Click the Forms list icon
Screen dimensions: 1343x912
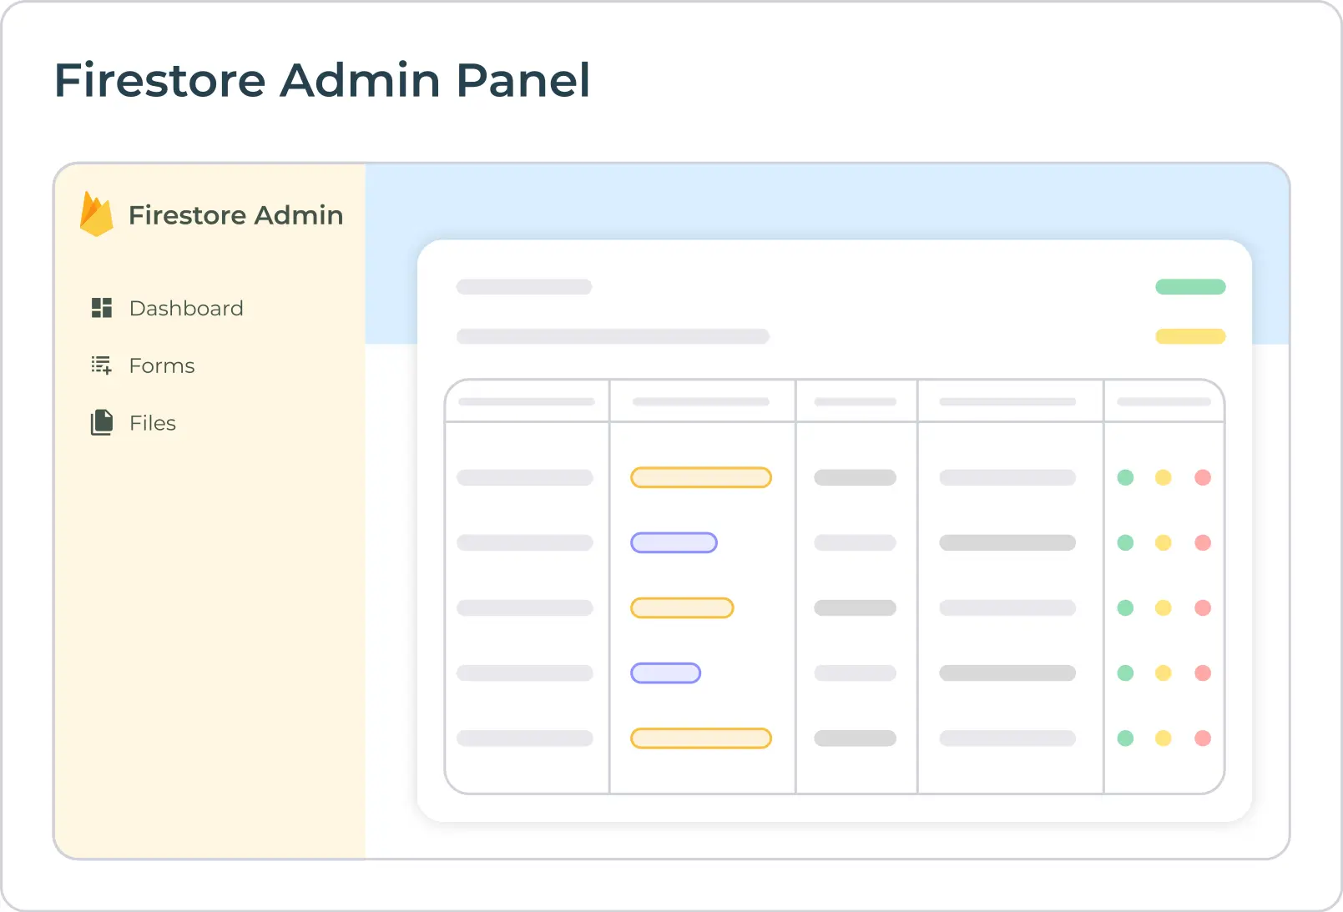(x=101, y=365)
